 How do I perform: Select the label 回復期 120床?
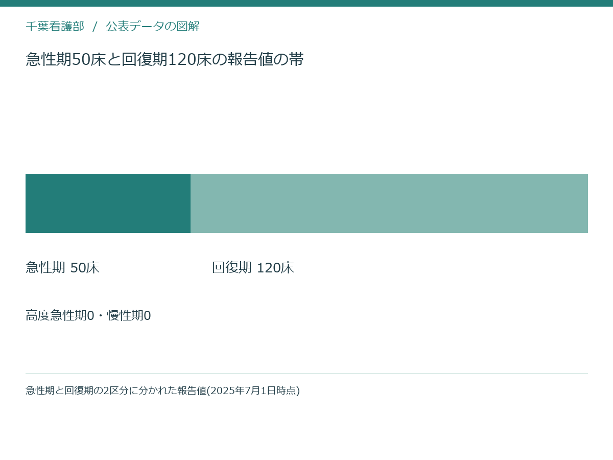click(253, 268)
